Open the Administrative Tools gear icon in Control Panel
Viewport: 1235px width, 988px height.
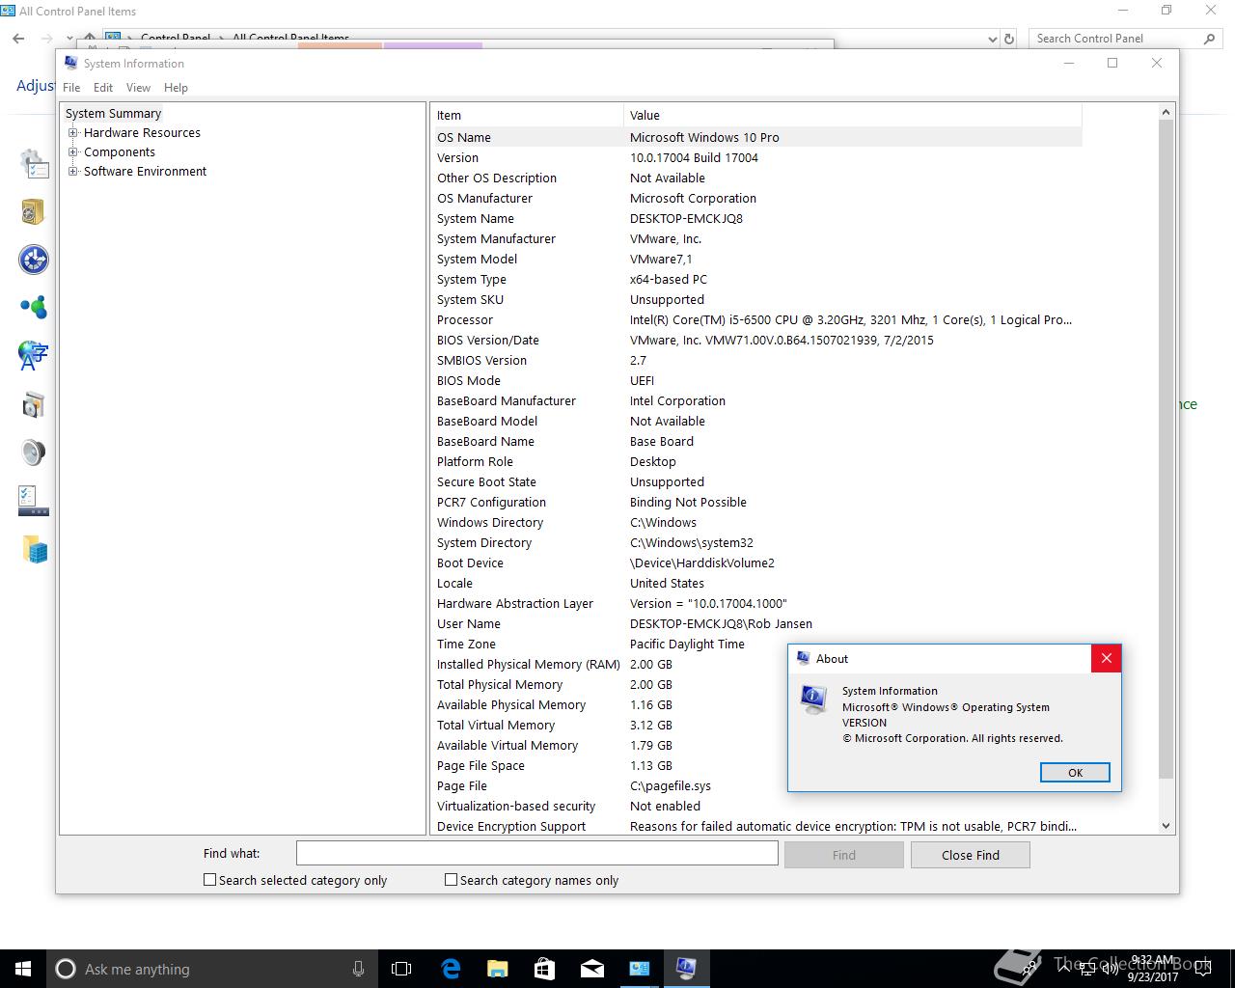34,164
